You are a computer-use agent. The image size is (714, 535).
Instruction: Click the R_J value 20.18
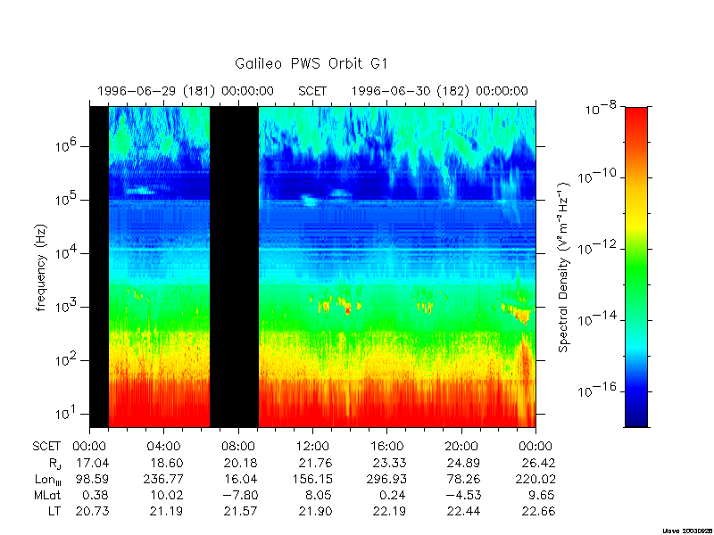click(240, 463)
